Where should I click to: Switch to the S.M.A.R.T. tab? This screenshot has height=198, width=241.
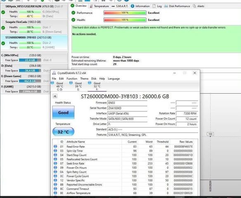pyautogui.click(x=120, y=6)
